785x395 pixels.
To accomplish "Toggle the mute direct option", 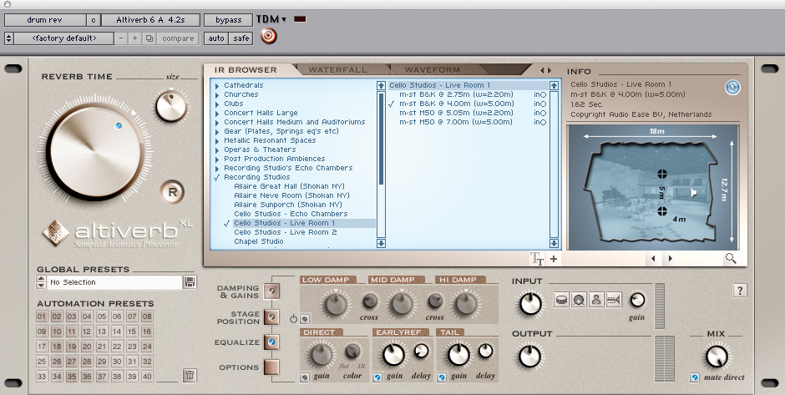I will point(695,377).
